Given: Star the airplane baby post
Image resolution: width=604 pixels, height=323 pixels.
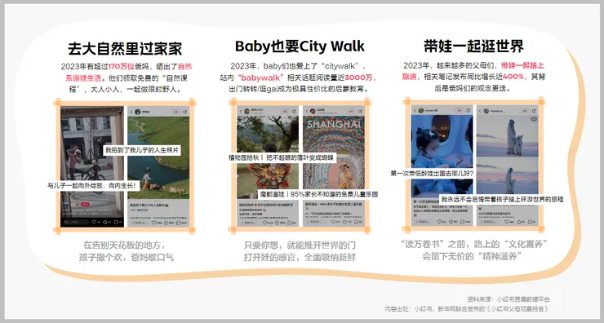Looking at the screenshot, I should [451, 221].
